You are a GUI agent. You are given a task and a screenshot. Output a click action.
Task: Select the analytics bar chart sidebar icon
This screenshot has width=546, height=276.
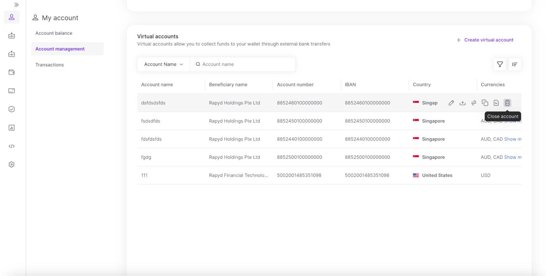11,127
